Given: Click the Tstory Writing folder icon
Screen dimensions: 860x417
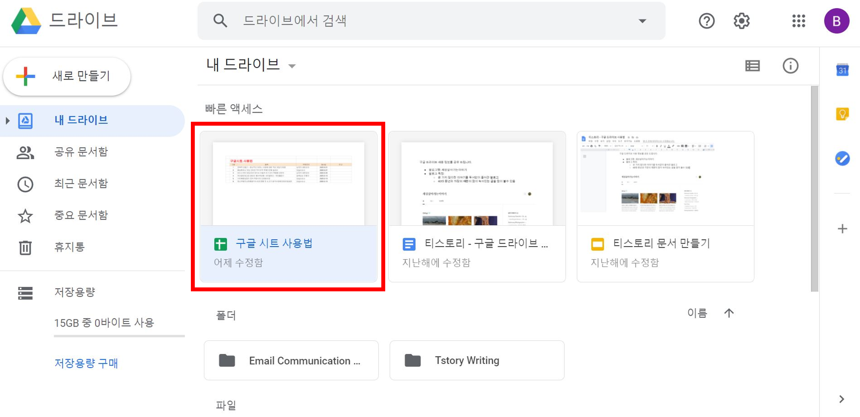Looking at the screenshot, I should (413, 360).
